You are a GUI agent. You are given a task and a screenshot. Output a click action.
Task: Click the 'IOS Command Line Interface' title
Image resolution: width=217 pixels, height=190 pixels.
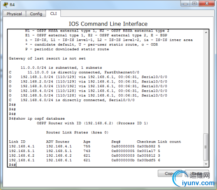[x=108, y=24]
